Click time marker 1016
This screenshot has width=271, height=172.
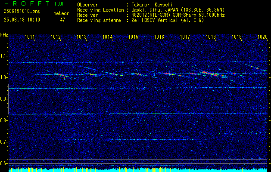coord(159,37)
